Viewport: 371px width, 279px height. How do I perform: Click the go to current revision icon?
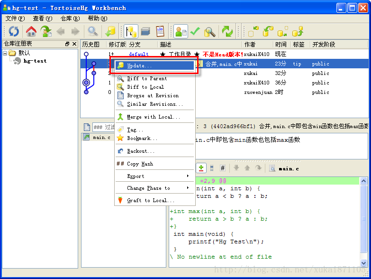[x=46, y=31]
